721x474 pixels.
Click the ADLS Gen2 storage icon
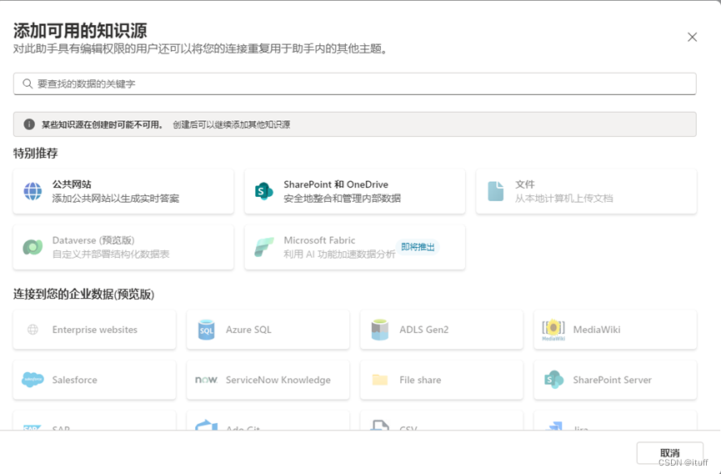point(380,330)
